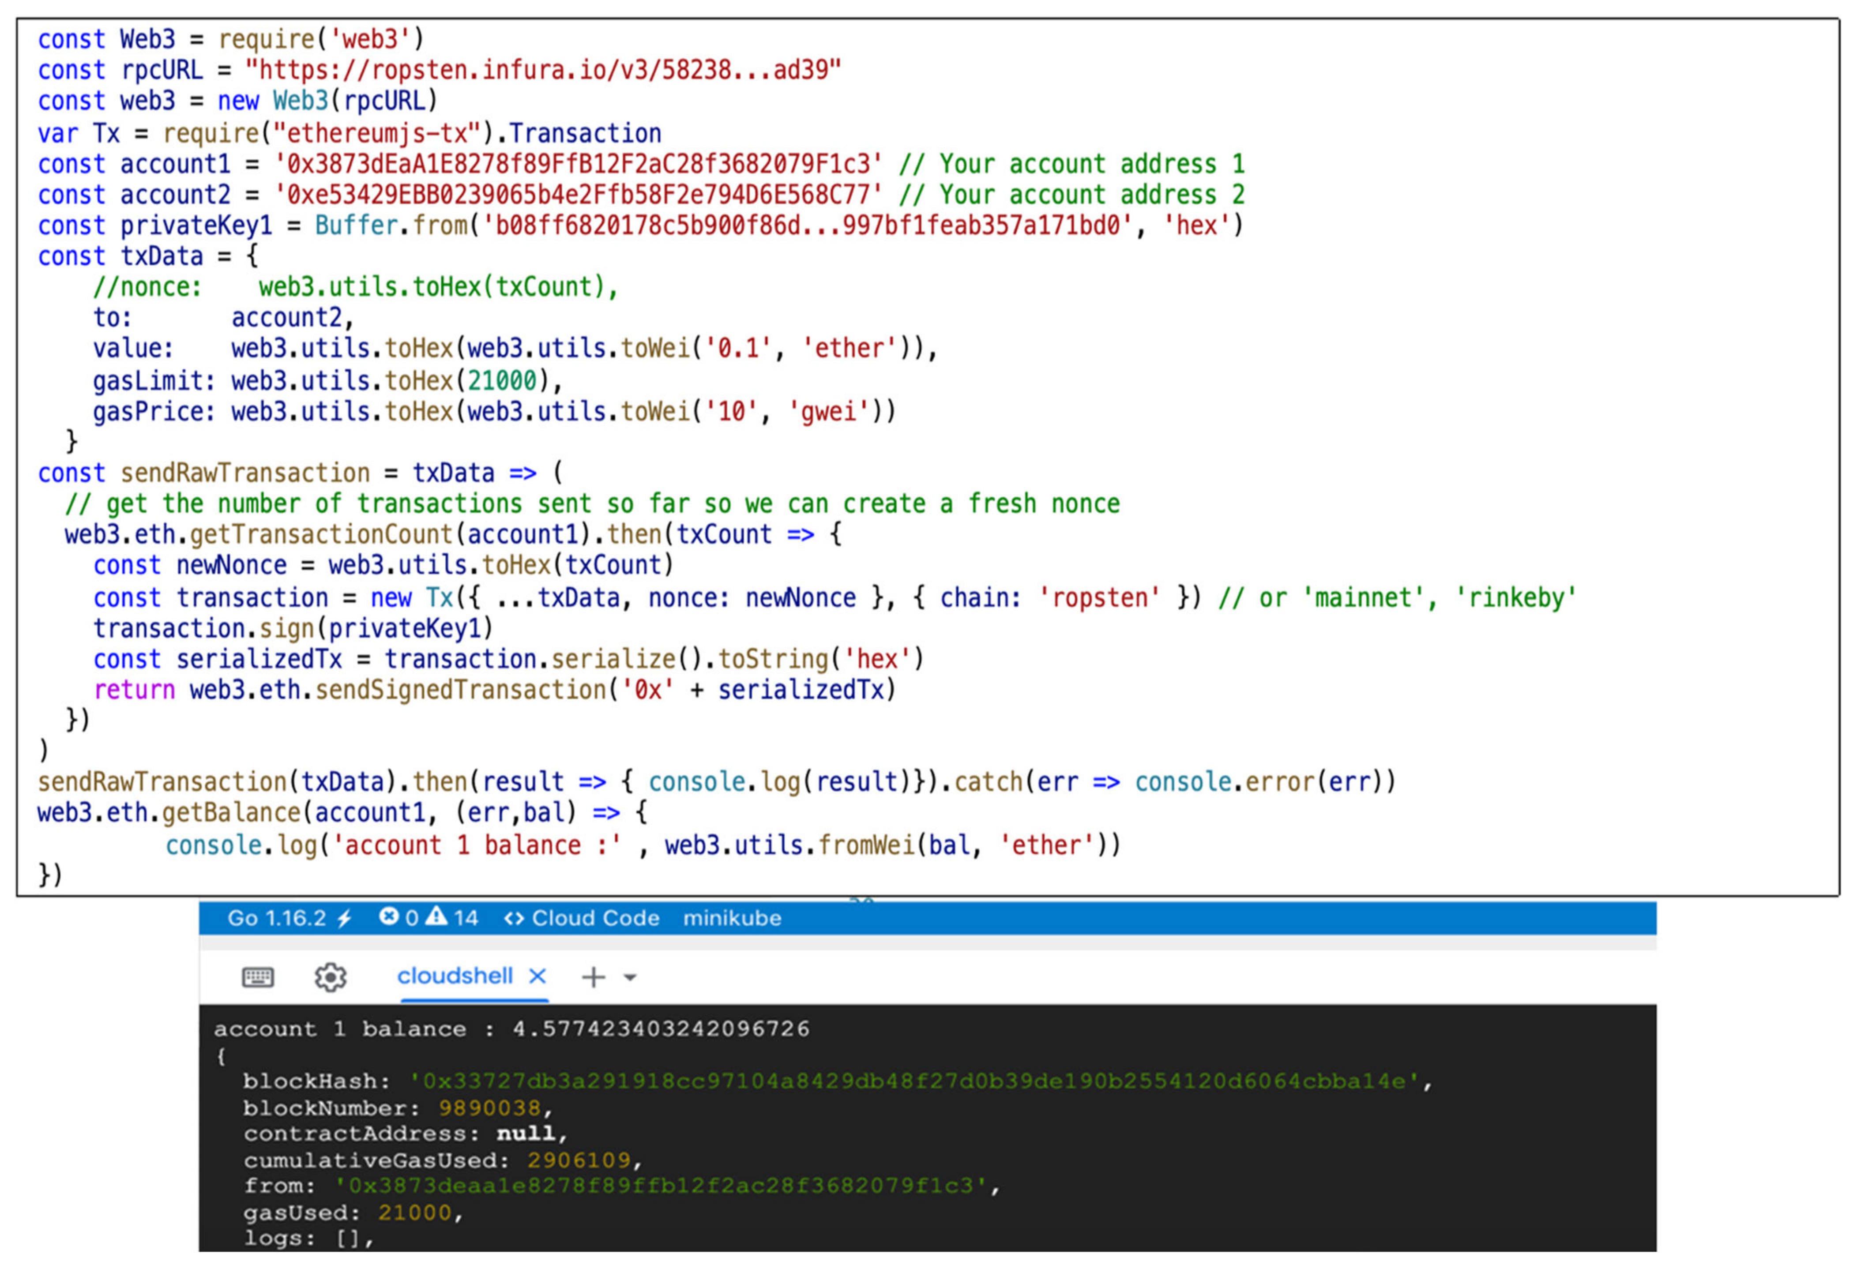Click the account2 address string literal
Screen dimensions: 1857x1269
[x=579, y=195]
